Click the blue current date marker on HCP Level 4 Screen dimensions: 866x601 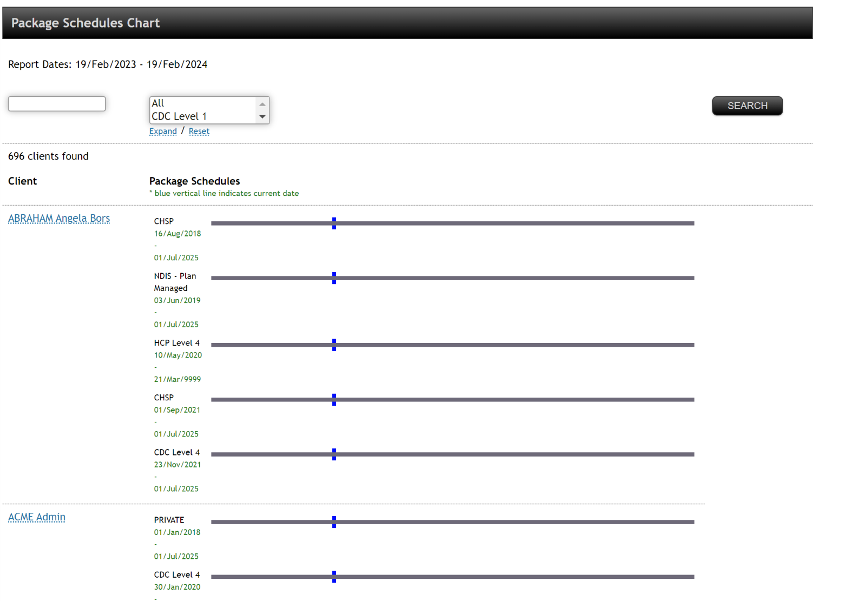(334, 345)
